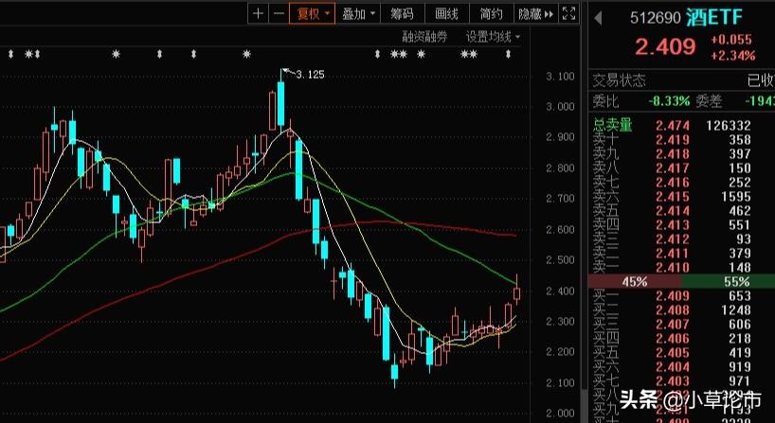The width and height of the screenshot is (775, 423).
Task: Click the 55% buy ratio bar
Action: pyautogui.click(x=728, y=282)
